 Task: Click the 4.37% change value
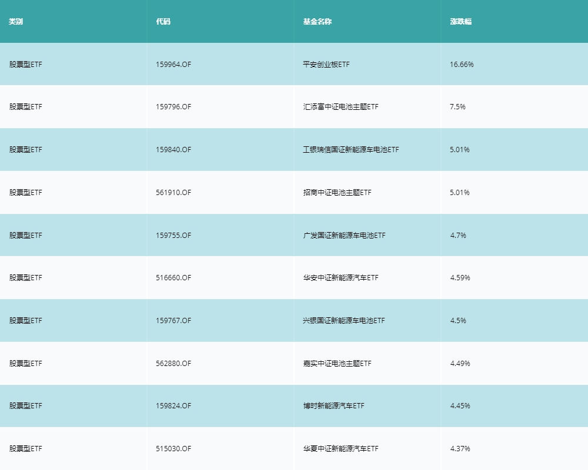460,448
